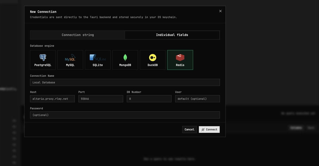Choose the MySQL engine tile
This screenshot has height=166, width=319.
(x=70, y=60)
